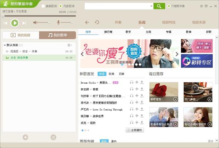Collapse the 默认列表 playlist group
Image resolution: width=219 pixels, height=148 pixels.
[x=4, y=45]
